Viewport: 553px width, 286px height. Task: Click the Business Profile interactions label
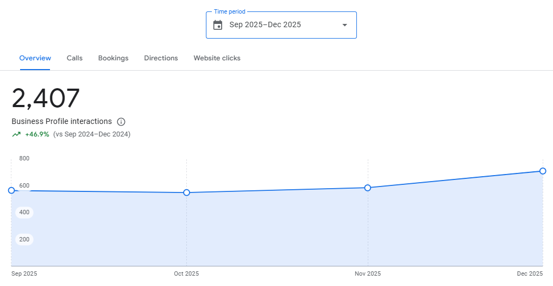[x=62, y=121]
